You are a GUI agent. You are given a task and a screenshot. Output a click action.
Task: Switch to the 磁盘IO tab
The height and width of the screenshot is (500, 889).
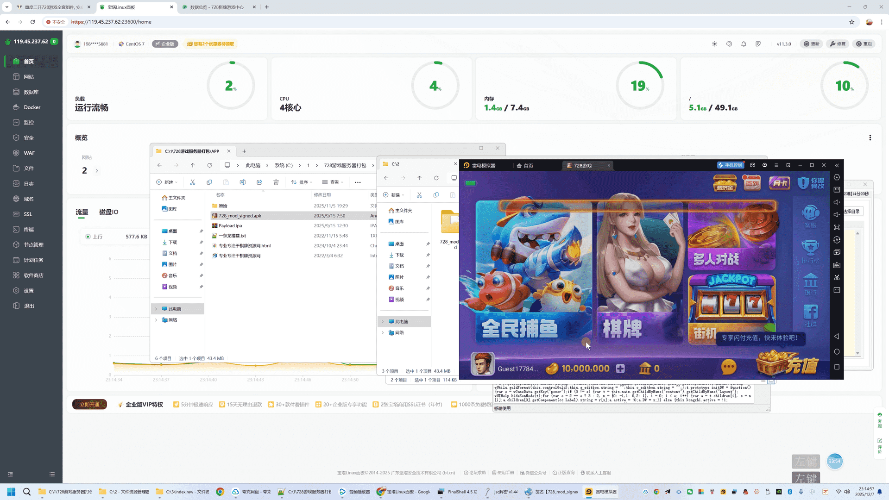click(108, 212)
